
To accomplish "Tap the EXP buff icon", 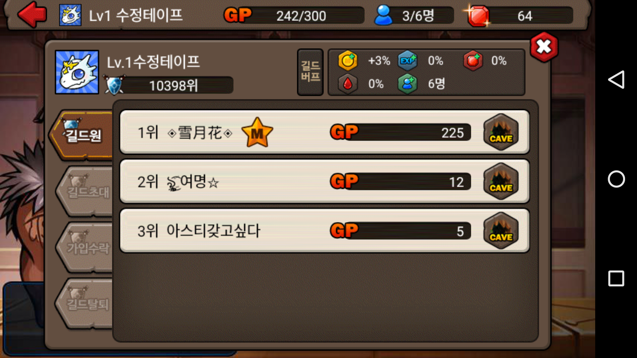I will (x=407, y=61).
